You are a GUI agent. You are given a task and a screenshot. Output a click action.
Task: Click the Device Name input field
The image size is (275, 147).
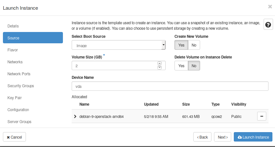click(x=170, y=86)
